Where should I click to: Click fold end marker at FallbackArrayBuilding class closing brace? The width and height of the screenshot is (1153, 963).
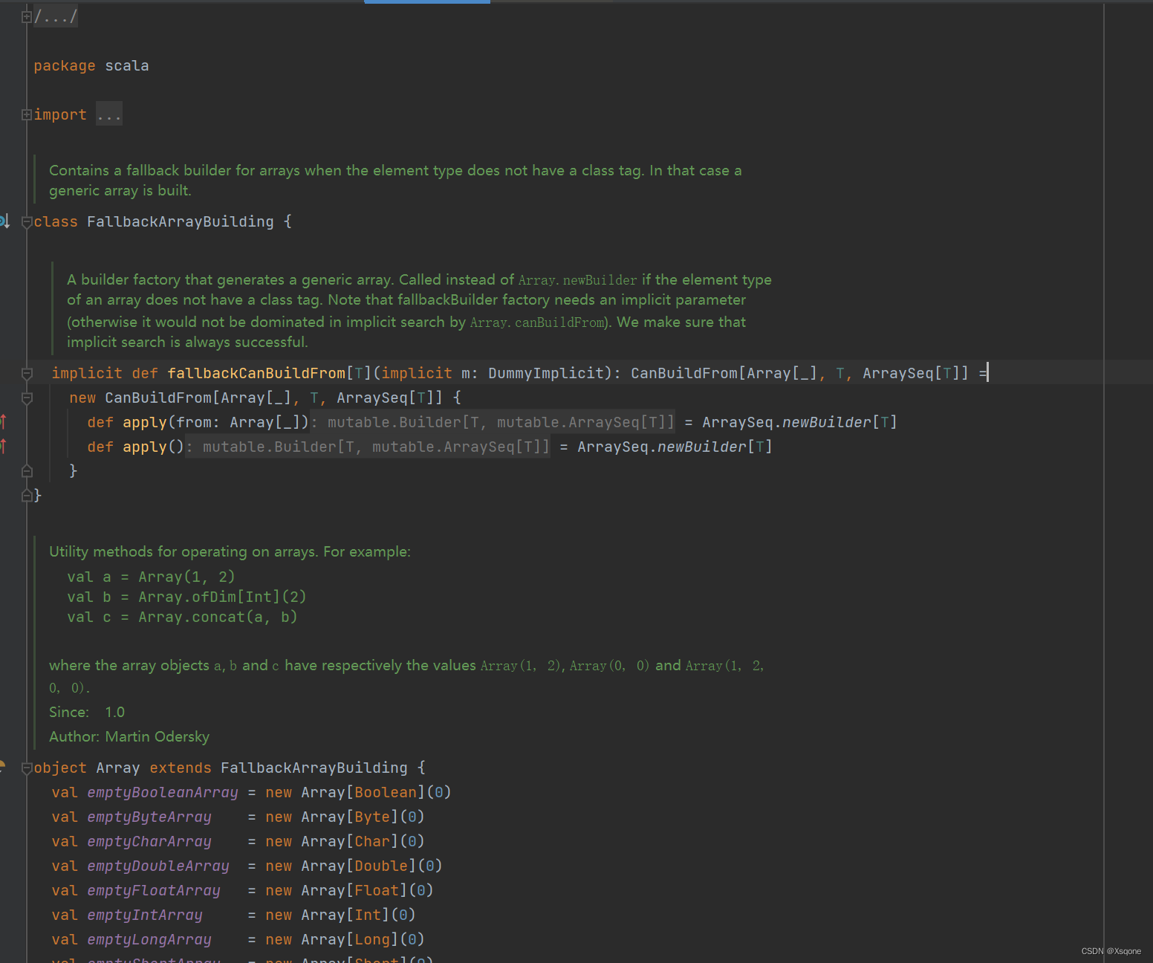(x=27, y=495)
